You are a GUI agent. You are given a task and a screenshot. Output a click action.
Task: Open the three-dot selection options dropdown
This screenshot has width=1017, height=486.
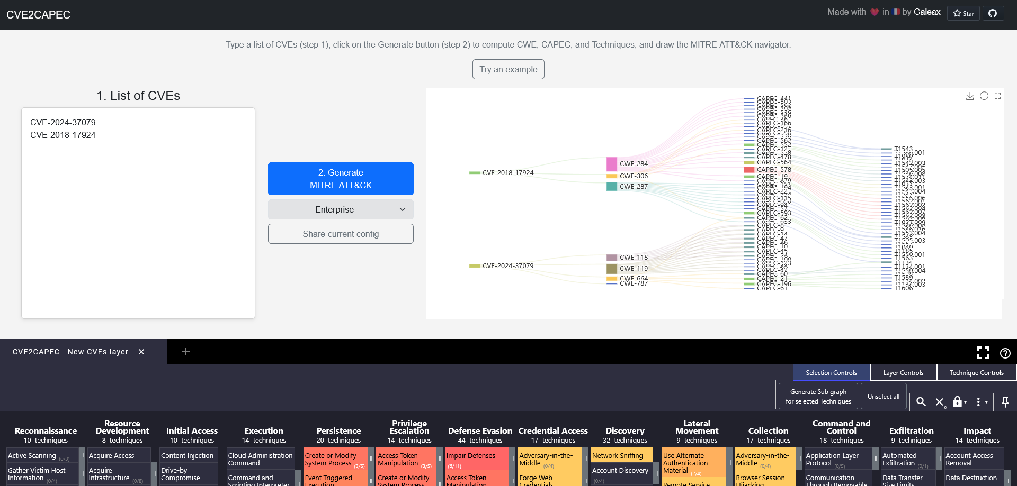pos(982,402)
